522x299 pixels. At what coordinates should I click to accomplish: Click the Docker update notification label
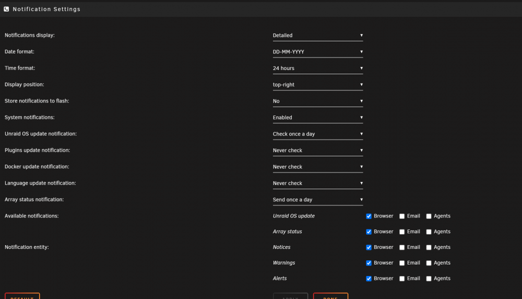pyautogui.click(x=37, y=167)
